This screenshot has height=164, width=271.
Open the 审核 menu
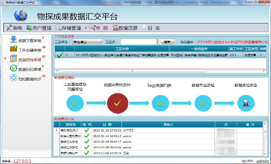(98, 28)
